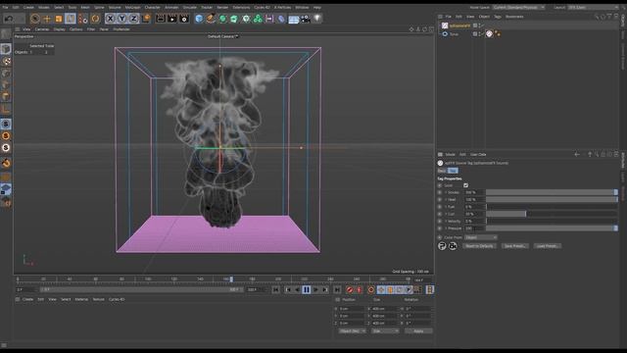Open Object (Rel) coordinate dropdown
Viewport: 627px width, 353px height.
click(352, 331)
